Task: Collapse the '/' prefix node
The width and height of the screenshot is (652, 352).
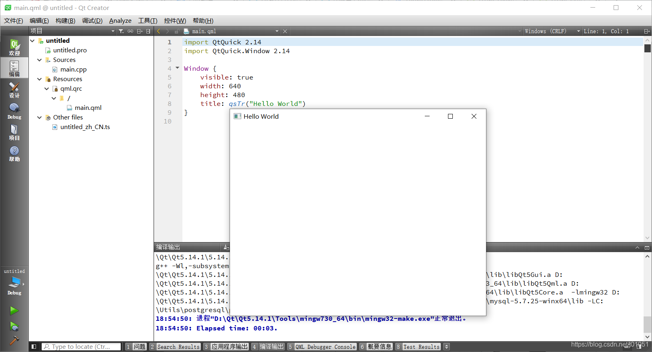Action: [54, 98]
